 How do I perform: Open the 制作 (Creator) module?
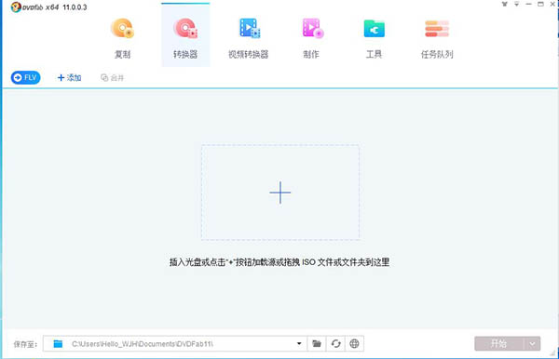click(311, 38)
